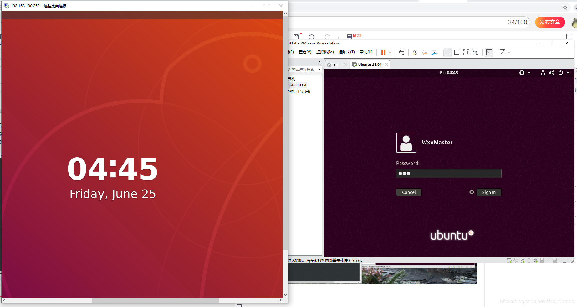Expand the stretch guest dropdown arrow

pyautogui.click(x=509, y=52)
